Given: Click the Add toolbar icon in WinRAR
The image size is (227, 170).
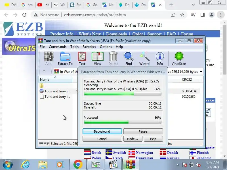Looking at the screenshot, I should (49, 58).
